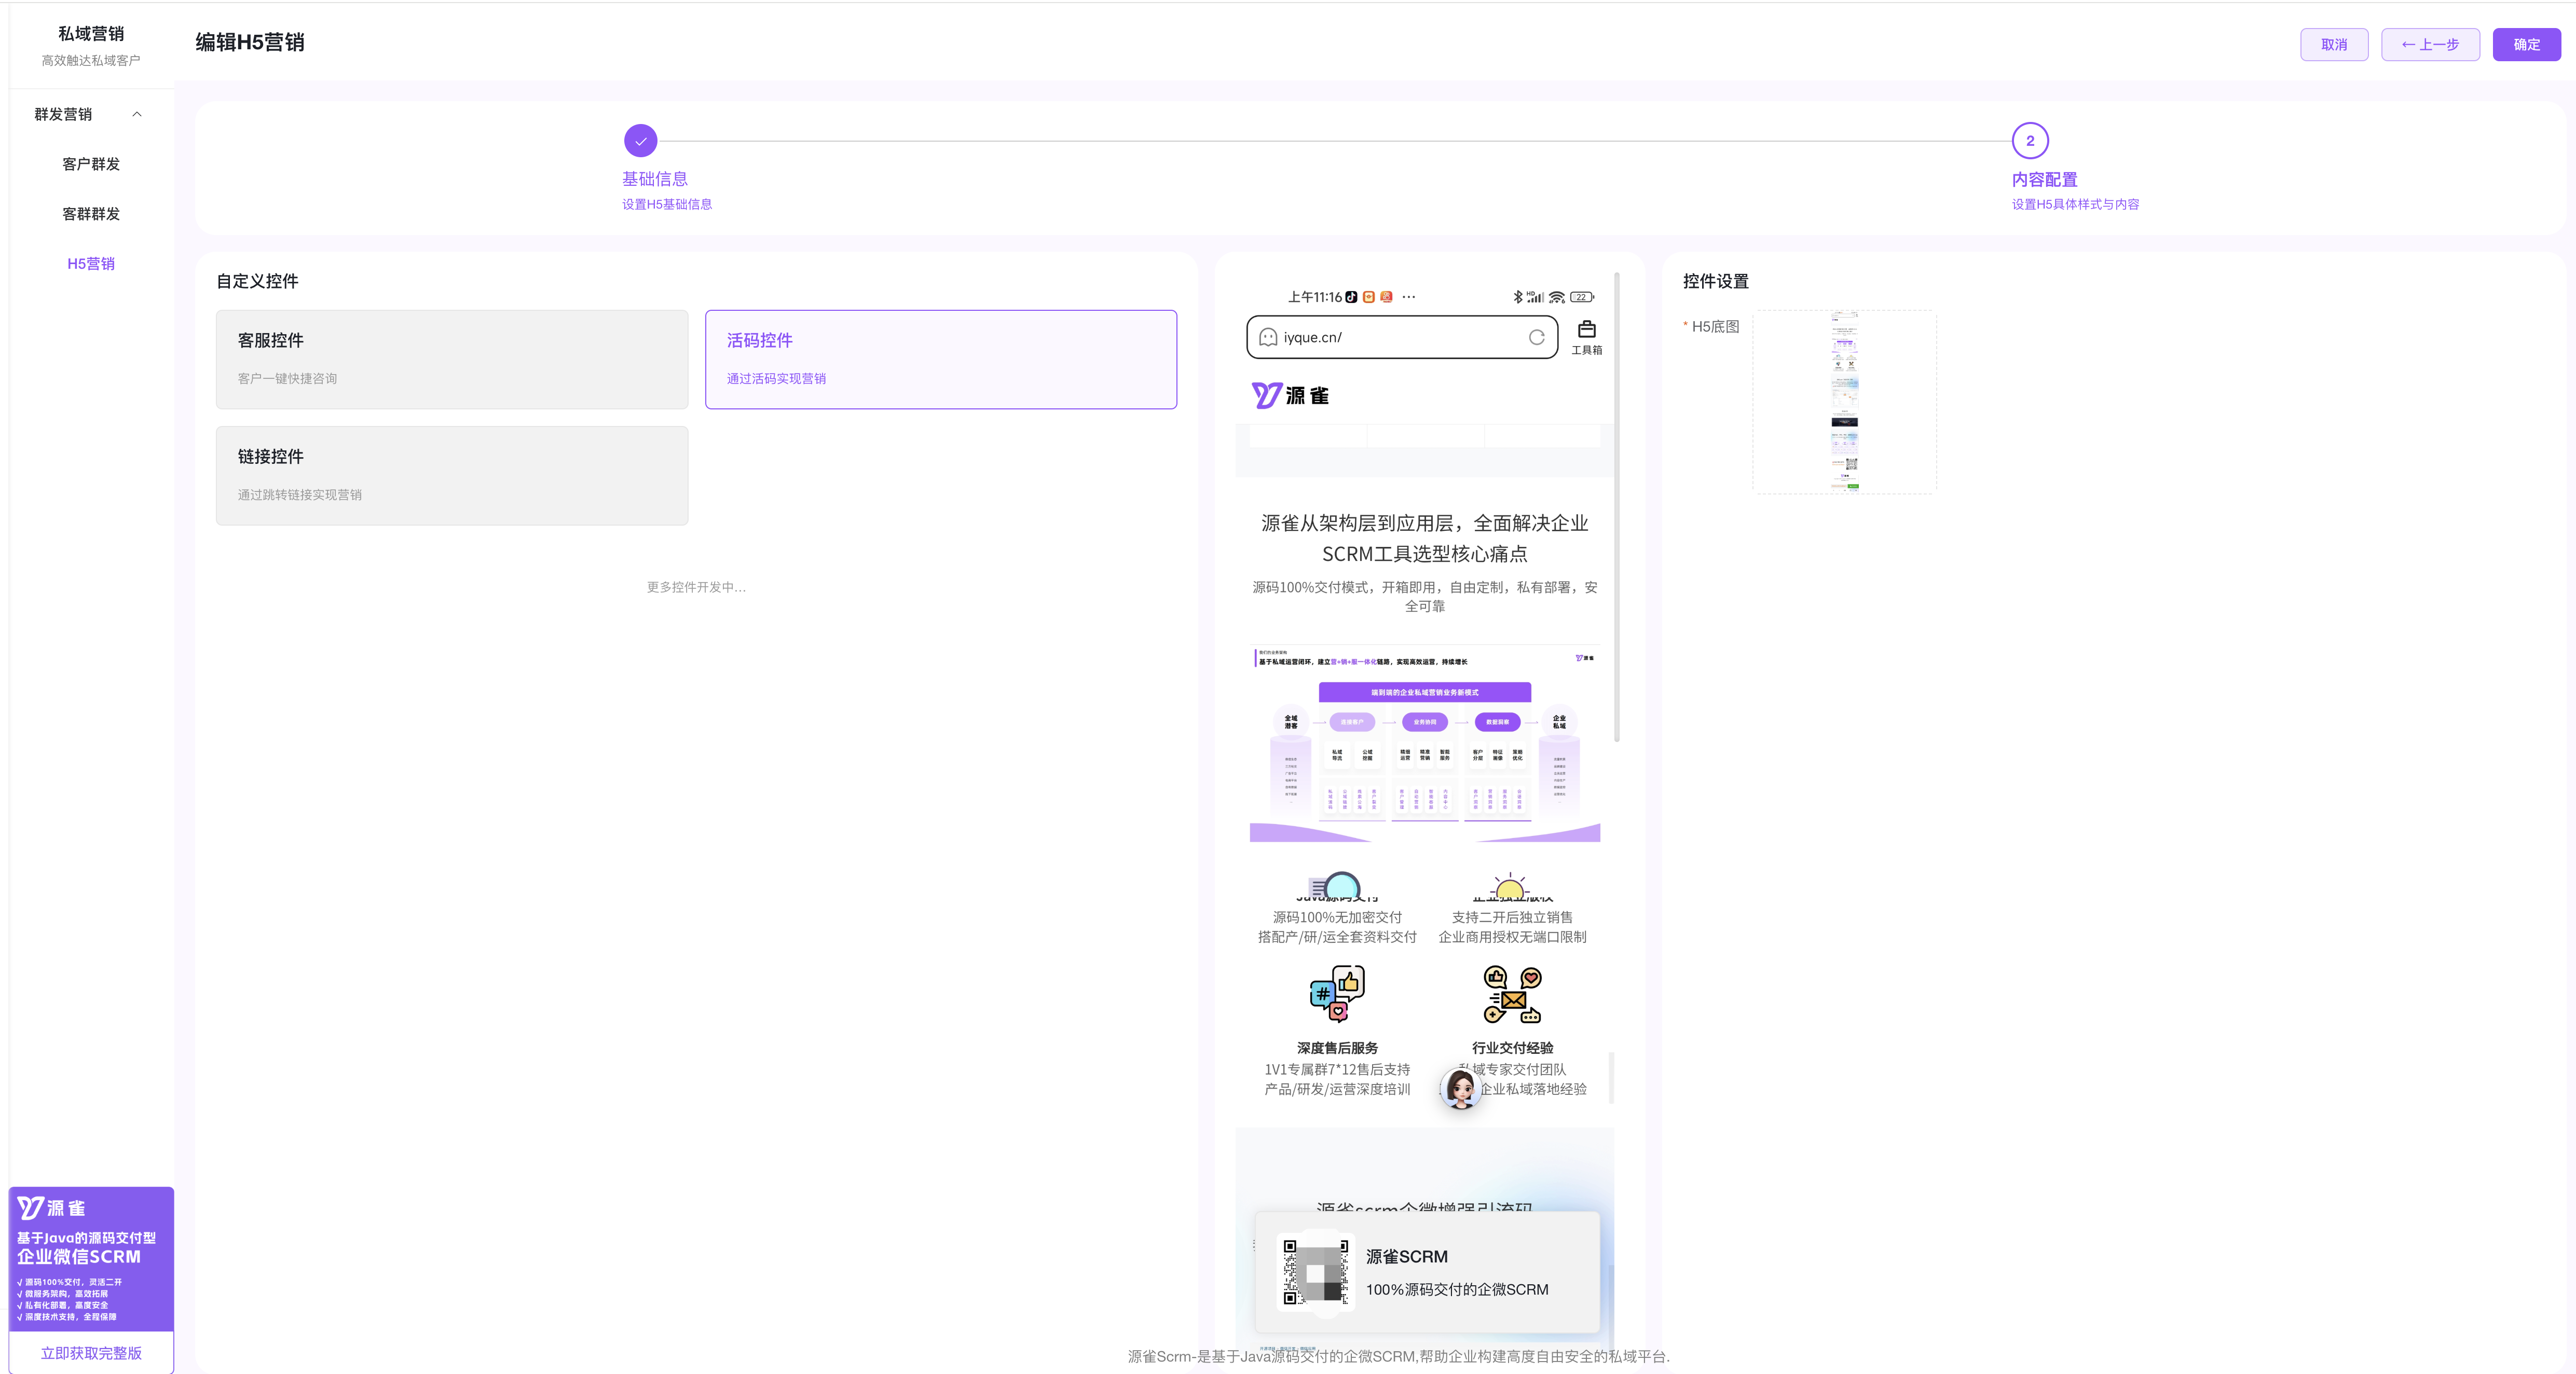Open 客户群发 in the sidebar

tap(91, 164)
